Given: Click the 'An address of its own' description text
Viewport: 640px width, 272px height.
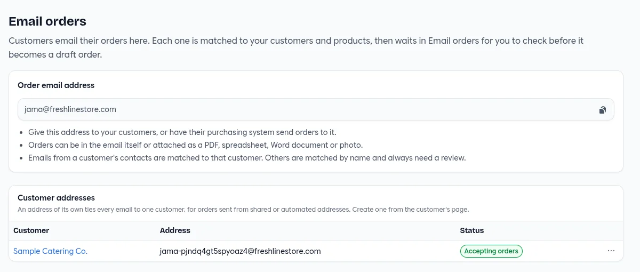Looking at the screenshot, I should (243, 210).
